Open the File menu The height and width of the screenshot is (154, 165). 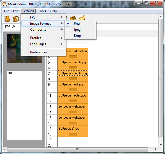pos(7,11)
